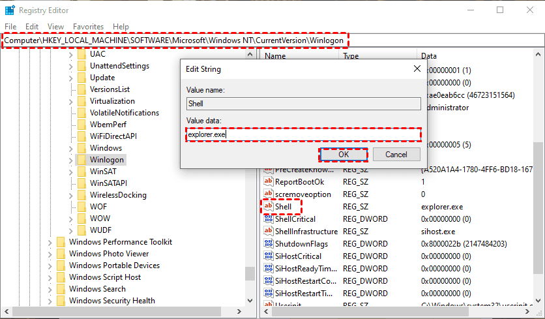The height and width of the screenshot is (319, 545).
Task: Select the Windows Portable Devices folder icon
Action: click(61, 266)
